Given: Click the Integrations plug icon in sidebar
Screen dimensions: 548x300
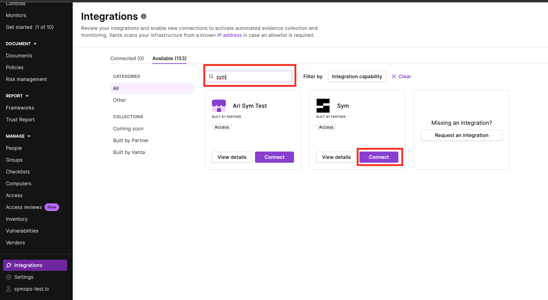Looking at the screenshot, I should [x=9, y=265].
